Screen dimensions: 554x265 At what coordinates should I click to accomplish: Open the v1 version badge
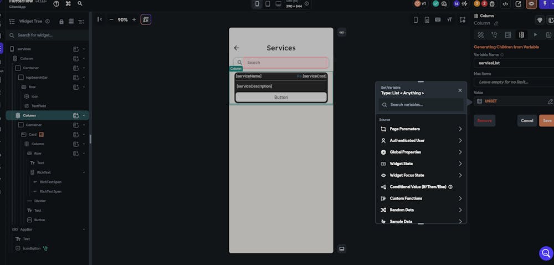point(420,3)
